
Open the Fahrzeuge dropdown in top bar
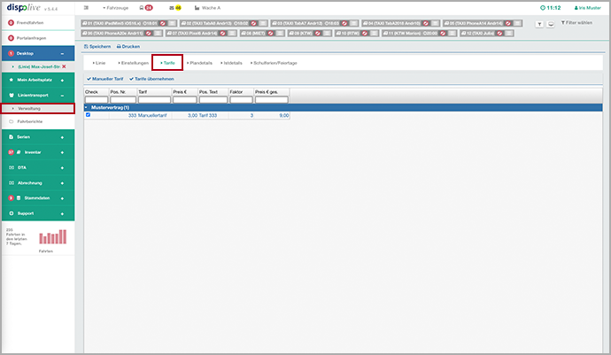tap(115, 8)
